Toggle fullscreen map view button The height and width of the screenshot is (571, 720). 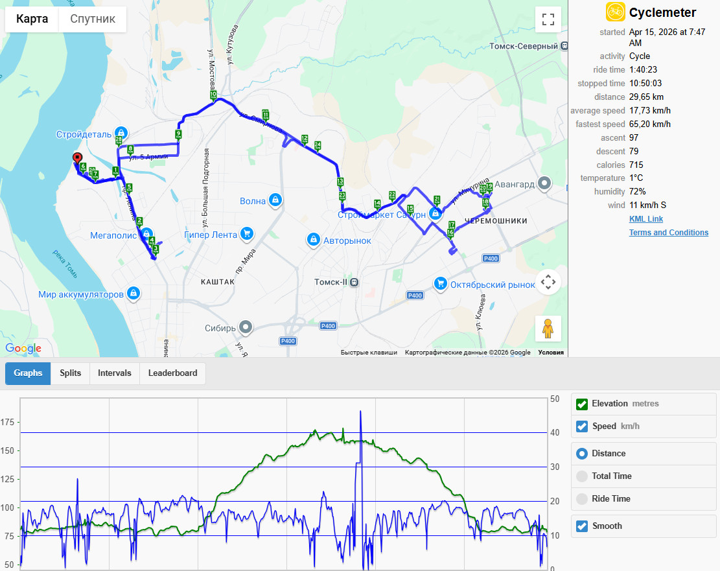click(x=548, y=19)
